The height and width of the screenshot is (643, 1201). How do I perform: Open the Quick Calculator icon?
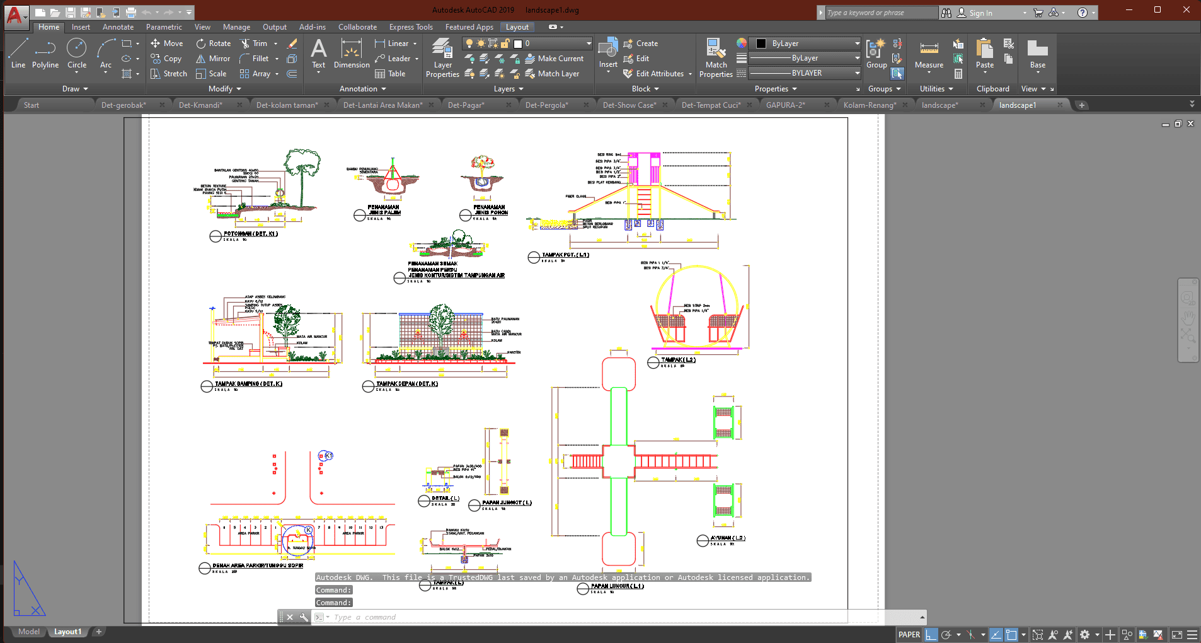click(x=958, y=74)
